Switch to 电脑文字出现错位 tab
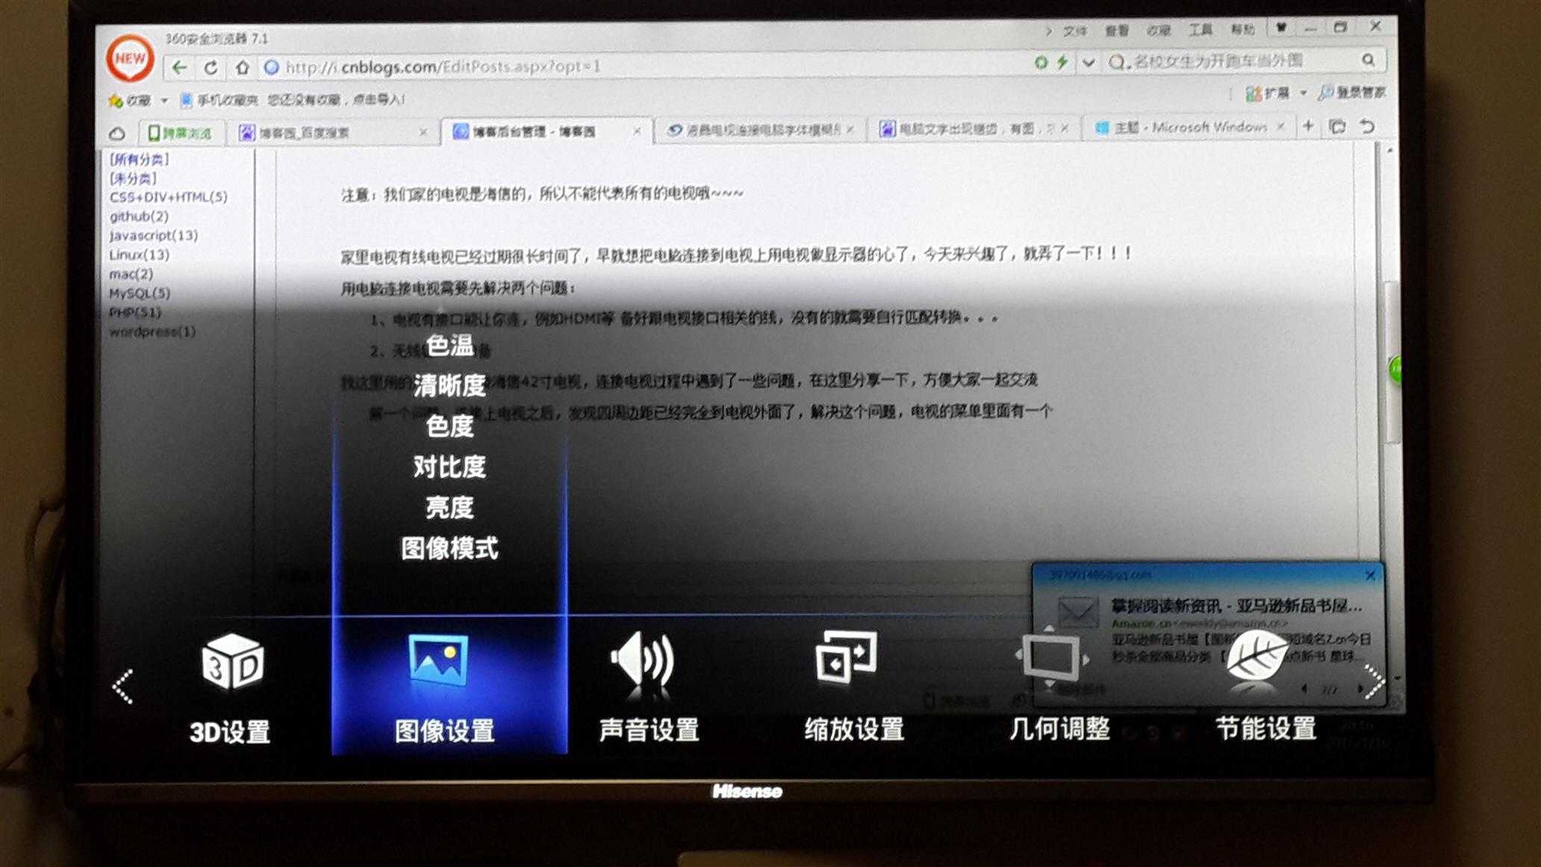 (x=973, y=129)
